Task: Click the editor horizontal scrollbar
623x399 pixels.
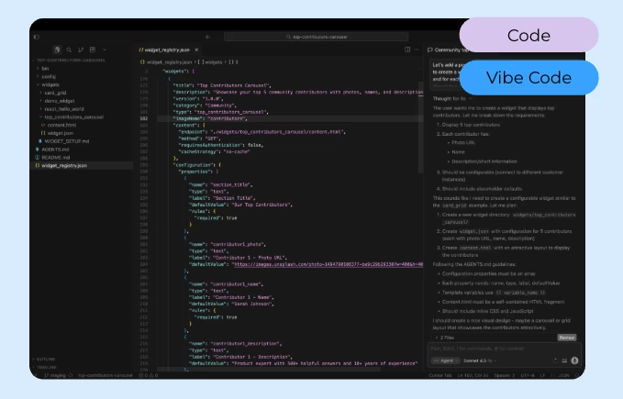Action: (x=269, y=370)
